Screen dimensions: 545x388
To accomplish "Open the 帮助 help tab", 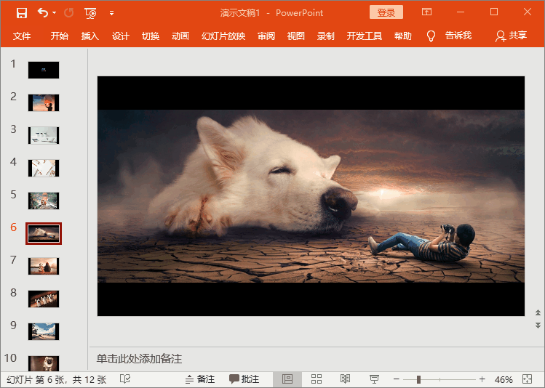I will tap(403, 36).
